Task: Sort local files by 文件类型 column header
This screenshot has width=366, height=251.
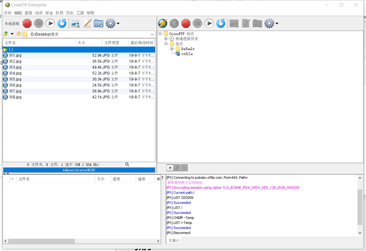Action: click(115, 43)
